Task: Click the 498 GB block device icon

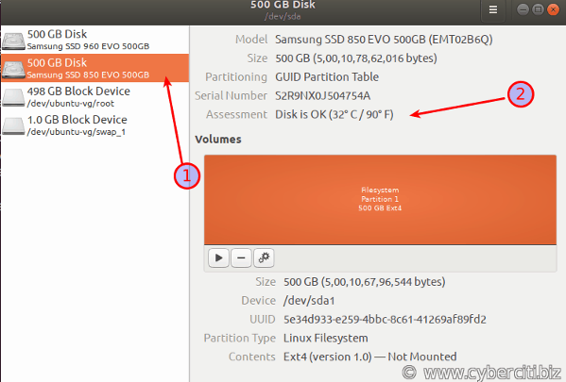Action: (13, 97)
